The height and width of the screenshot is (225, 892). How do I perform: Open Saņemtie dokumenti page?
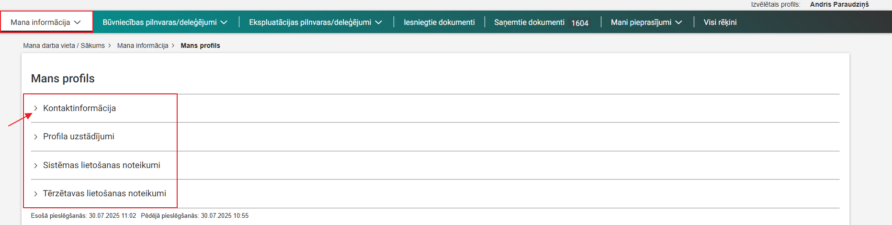point(529,22)
